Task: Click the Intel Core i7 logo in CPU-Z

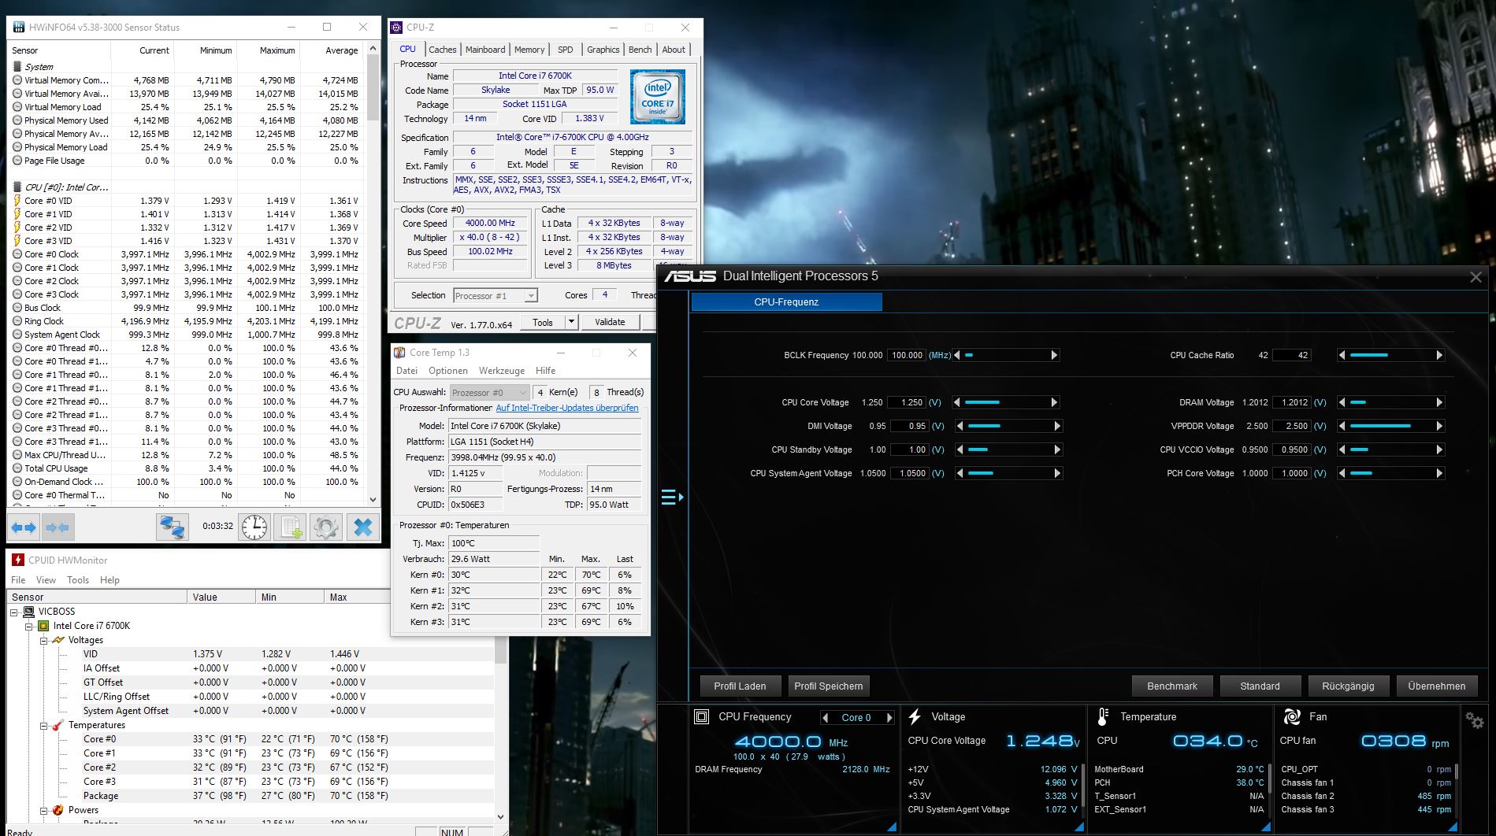Action: pyautogui.click(x=658, y=97)
